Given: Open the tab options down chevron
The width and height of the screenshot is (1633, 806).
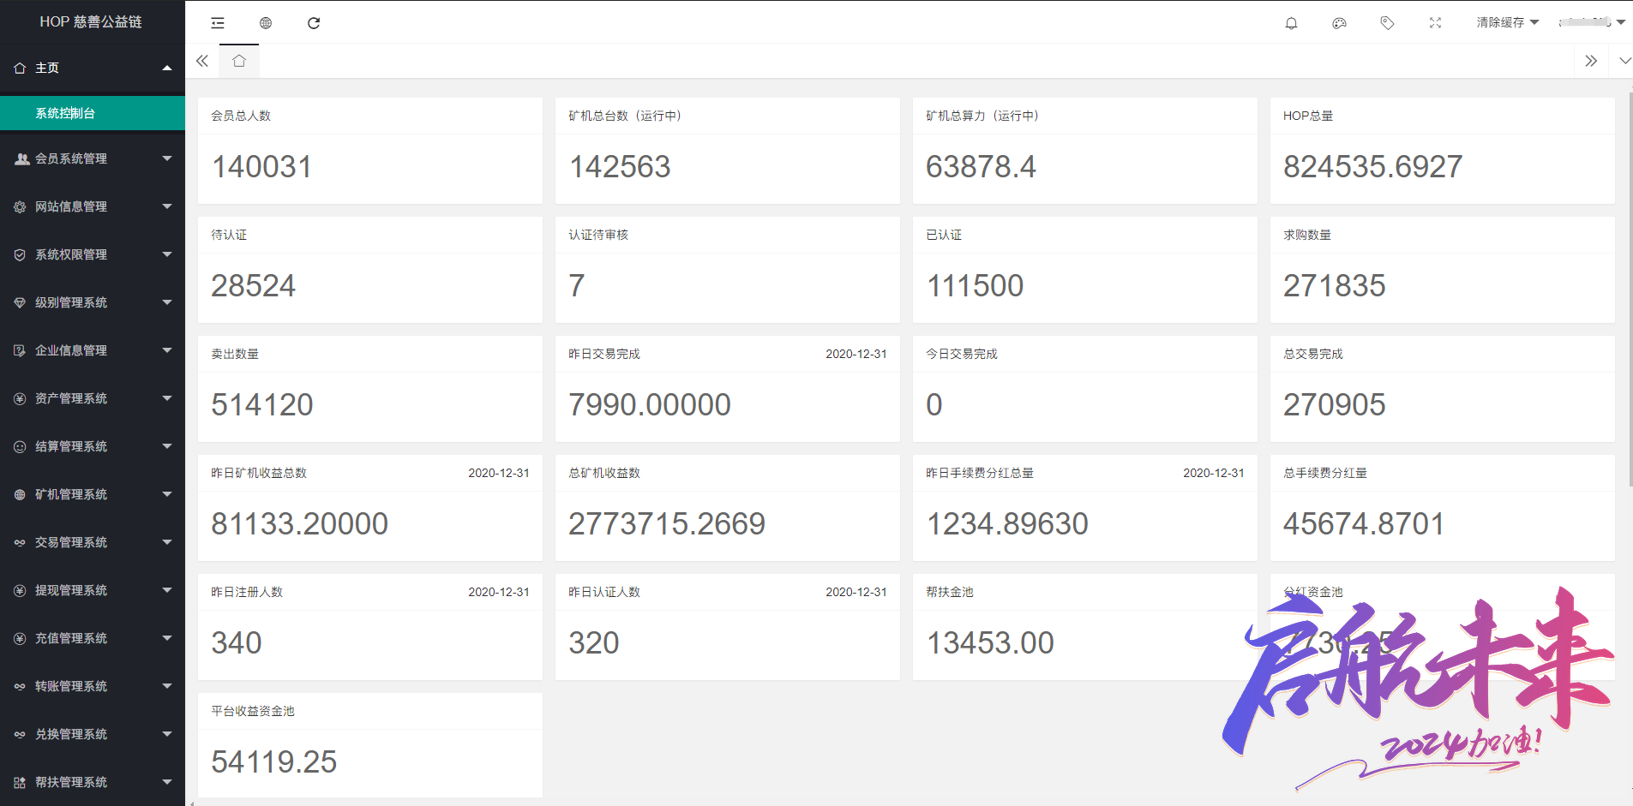Looking at the screenshot, I should coord(1624,61).
